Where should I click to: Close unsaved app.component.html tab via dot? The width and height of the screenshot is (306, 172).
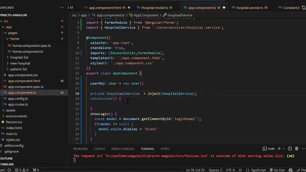coord(129,8)
